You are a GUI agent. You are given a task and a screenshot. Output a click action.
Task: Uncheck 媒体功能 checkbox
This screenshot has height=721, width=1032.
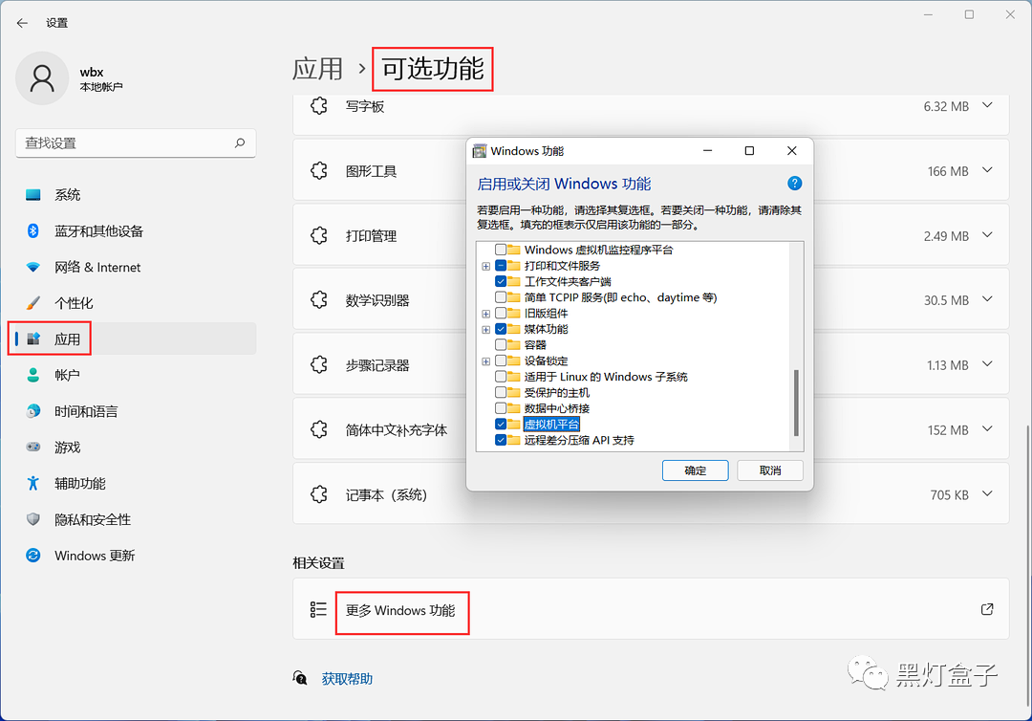[501, 329]
